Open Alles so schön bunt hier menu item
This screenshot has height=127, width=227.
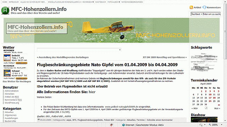pos(33,2)
